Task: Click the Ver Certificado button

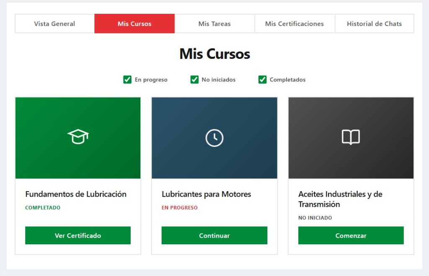Action: 78,235
